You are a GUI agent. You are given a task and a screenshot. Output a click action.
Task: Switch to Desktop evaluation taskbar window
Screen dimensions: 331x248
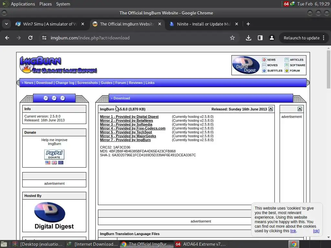[38, 244]
